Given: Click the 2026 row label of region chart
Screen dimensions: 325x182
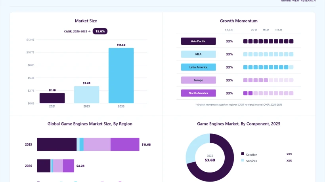Looking at the screenshot, I should pyautogui.click(x=29, y=166).
